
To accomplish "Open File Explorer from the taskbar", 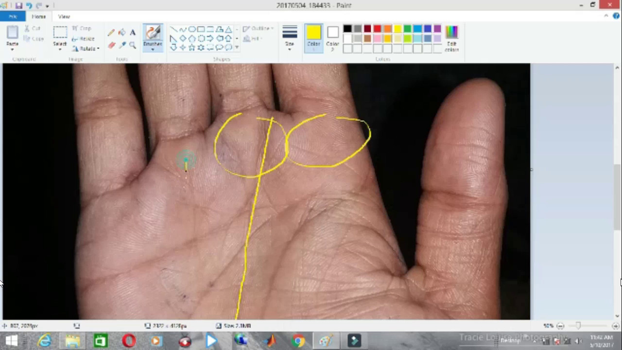I will click(72, 341).
